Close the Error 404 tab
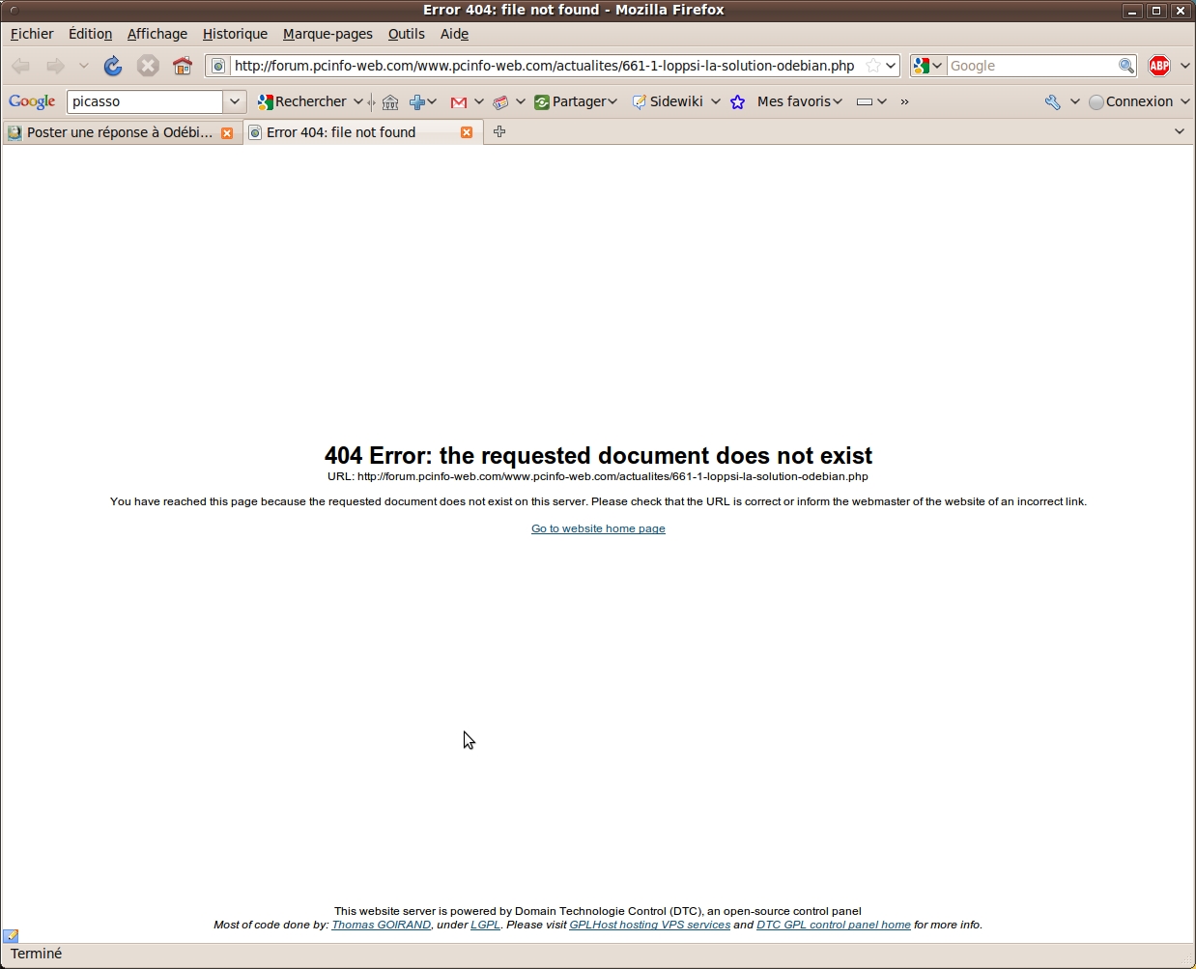The width and height of the screenshot is (1196, 969). 467,132
